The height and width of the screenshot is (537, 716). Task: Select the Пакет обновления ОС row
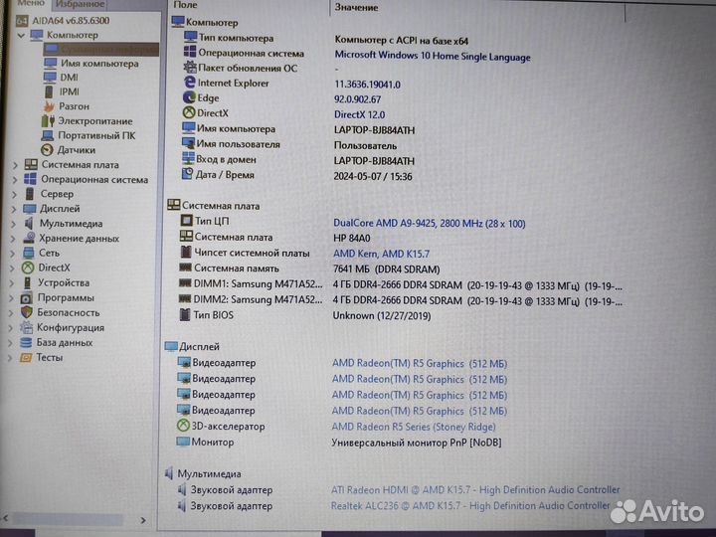[262, 68]
